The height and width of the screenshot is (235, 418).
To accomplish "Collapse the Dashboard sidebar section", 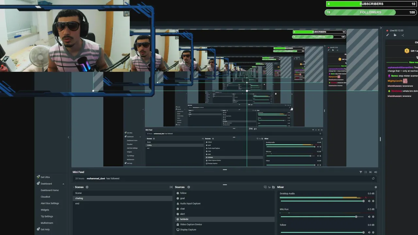I will [x=63, y=184].
